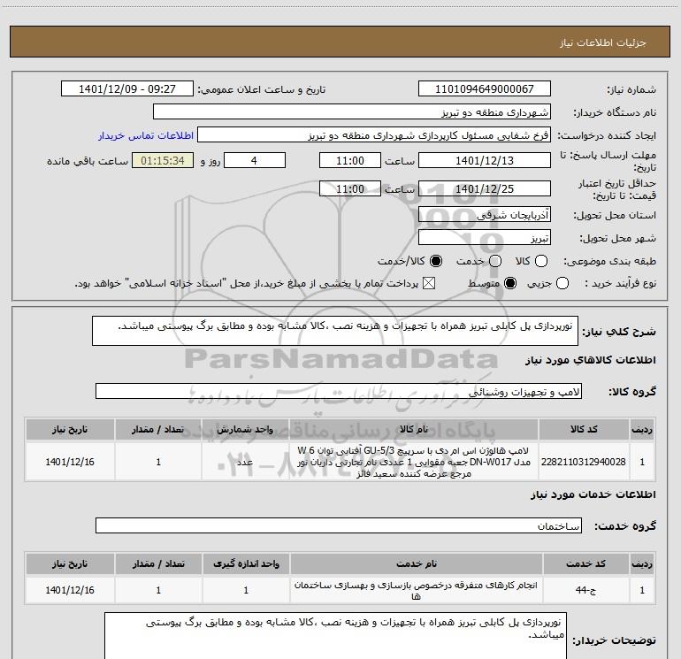The image size is (681, 659).
Task: Open the buyer contact information link
Action: [146, 135]
